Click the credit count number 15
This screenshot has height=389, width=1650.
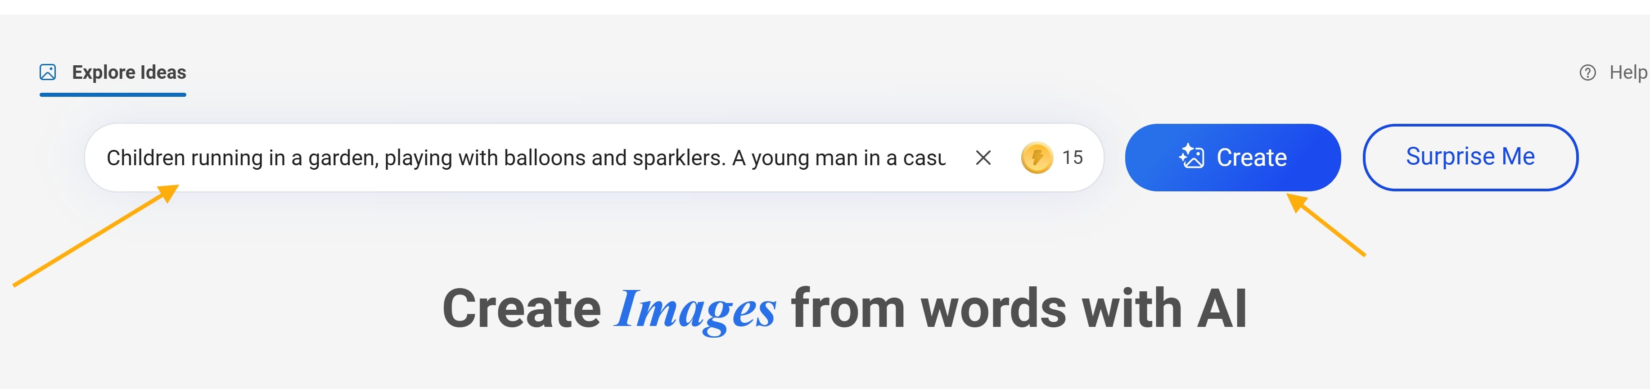[1072, 158]
